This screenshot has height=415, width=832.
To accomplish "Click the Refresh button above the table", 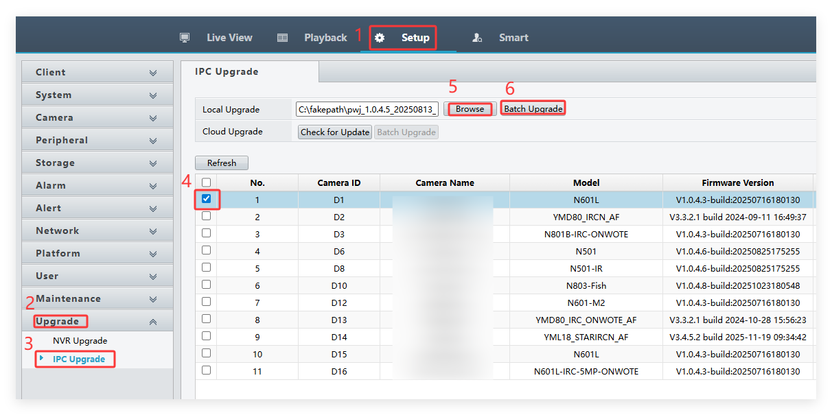I will (x=222, y=163).
